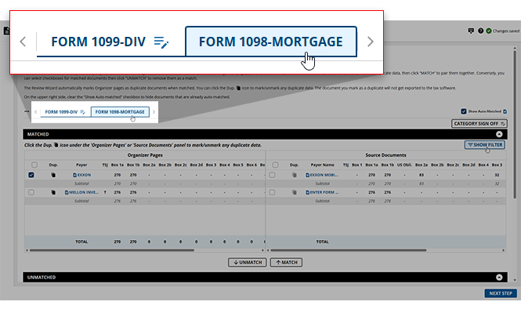Check the MELLON INVE... row checkbox
Viewport: 521px width, 320px height.
coord(31,192)
